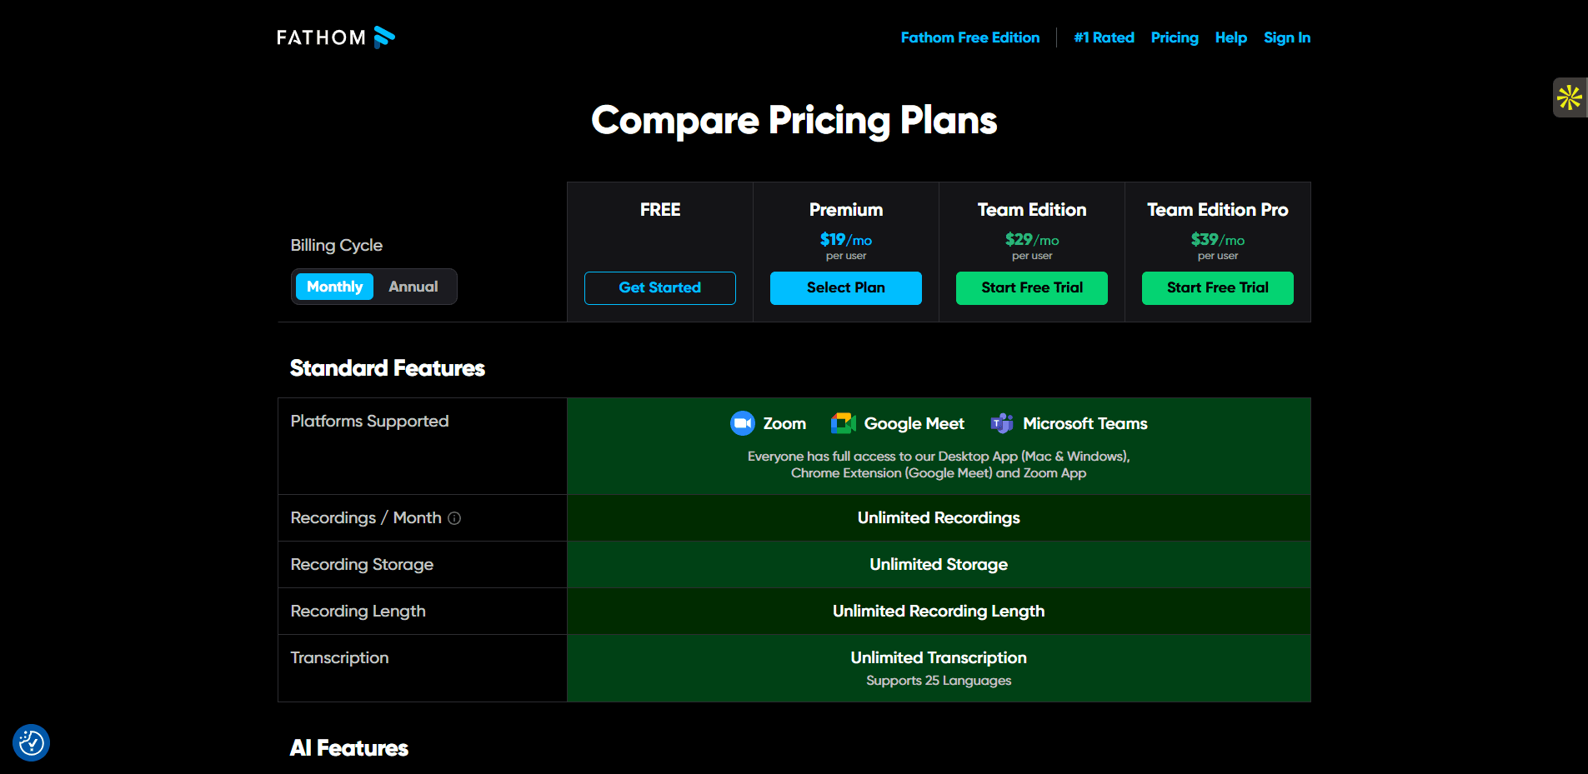Screen dimensions: 1588x774
Task: Start Free Trial for Team Edition Pro
Action: tap(1217, 288)
